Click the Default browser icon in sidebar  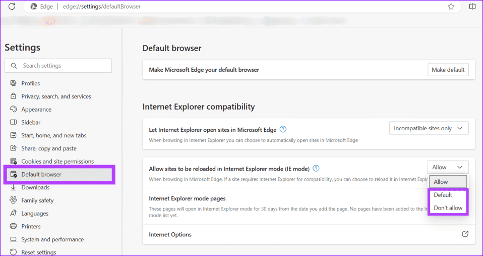13,174
